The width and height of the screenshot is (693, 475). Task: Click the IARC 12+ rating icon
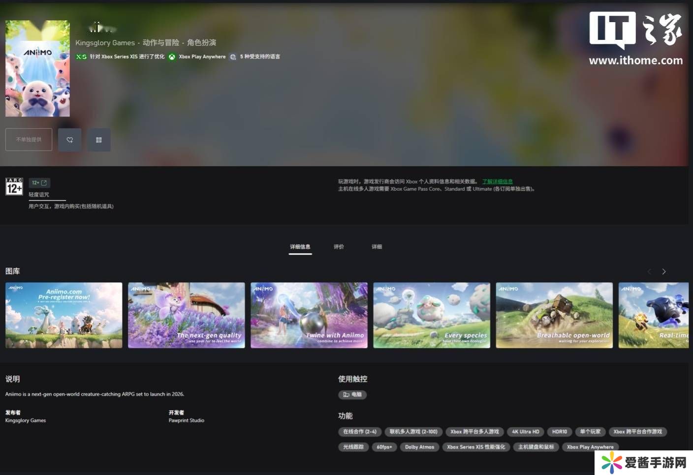14,187
